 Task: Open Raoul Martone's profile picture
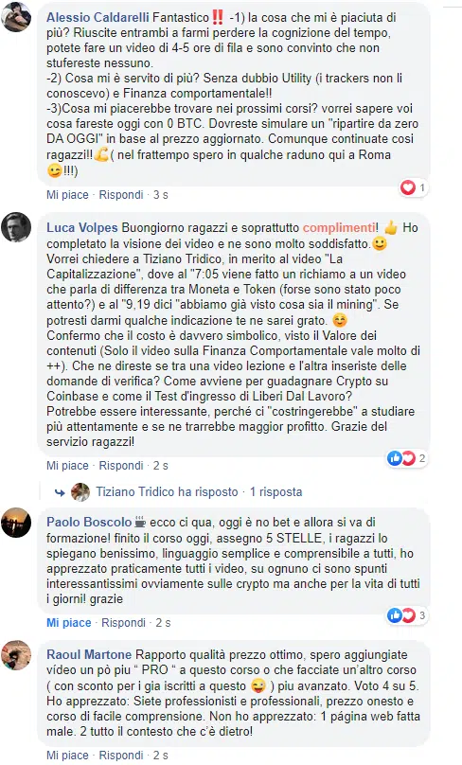point(16,655)
